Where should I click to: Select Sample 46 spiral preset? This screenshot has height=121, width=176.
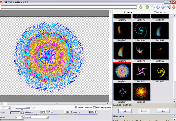coord(141,30)
